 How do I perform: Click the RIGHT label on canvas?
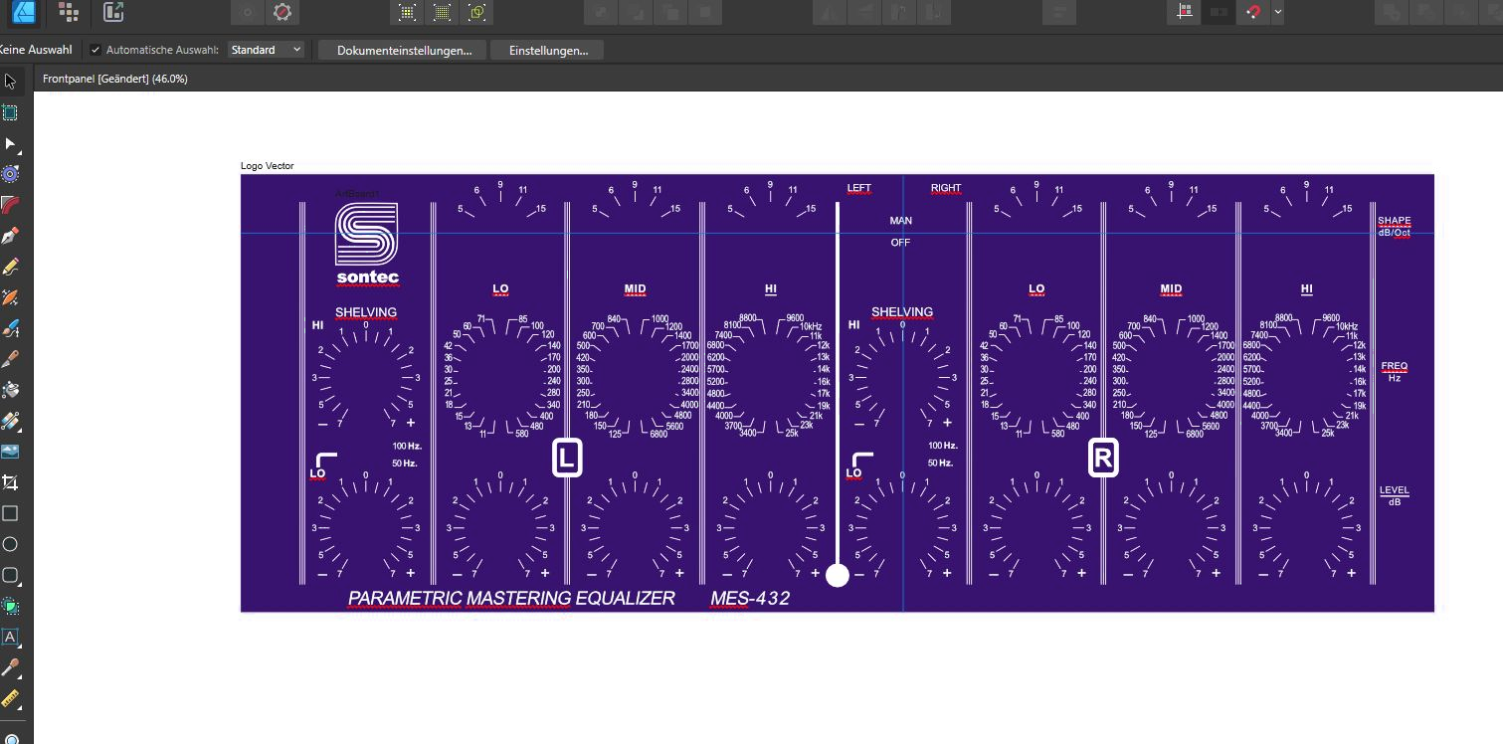[946, 188]
